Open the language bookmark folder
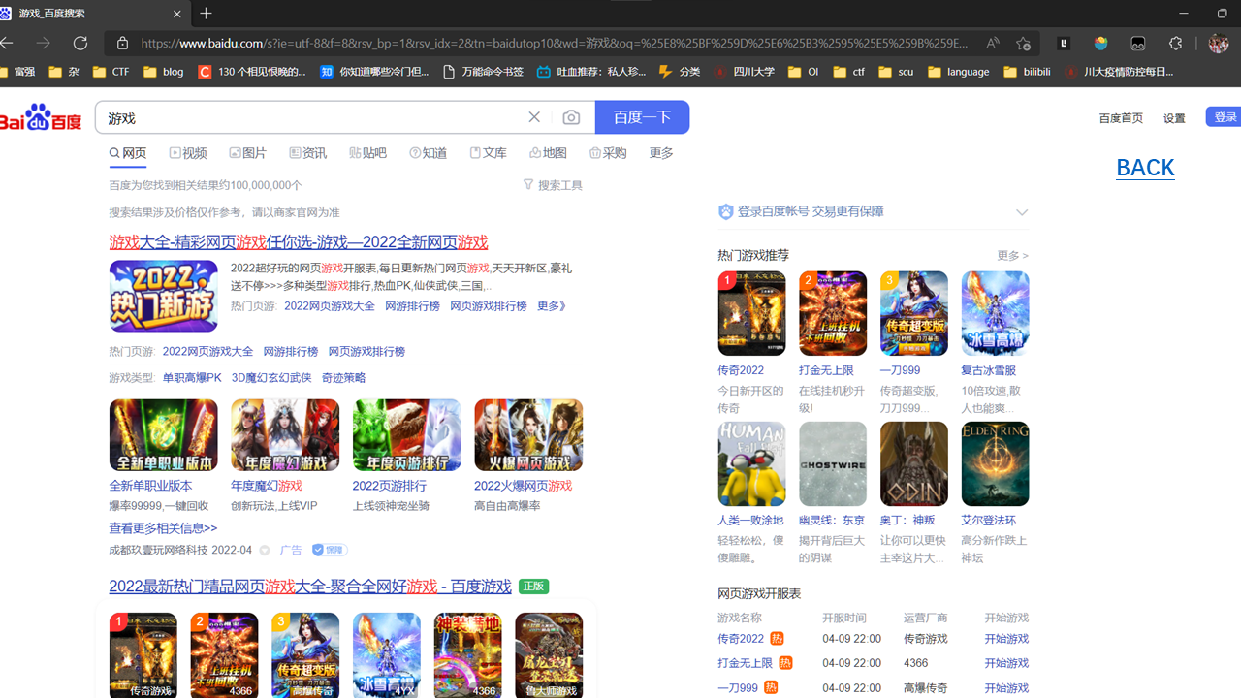This screenshot has height=698, width=1241. coord(959,71)
